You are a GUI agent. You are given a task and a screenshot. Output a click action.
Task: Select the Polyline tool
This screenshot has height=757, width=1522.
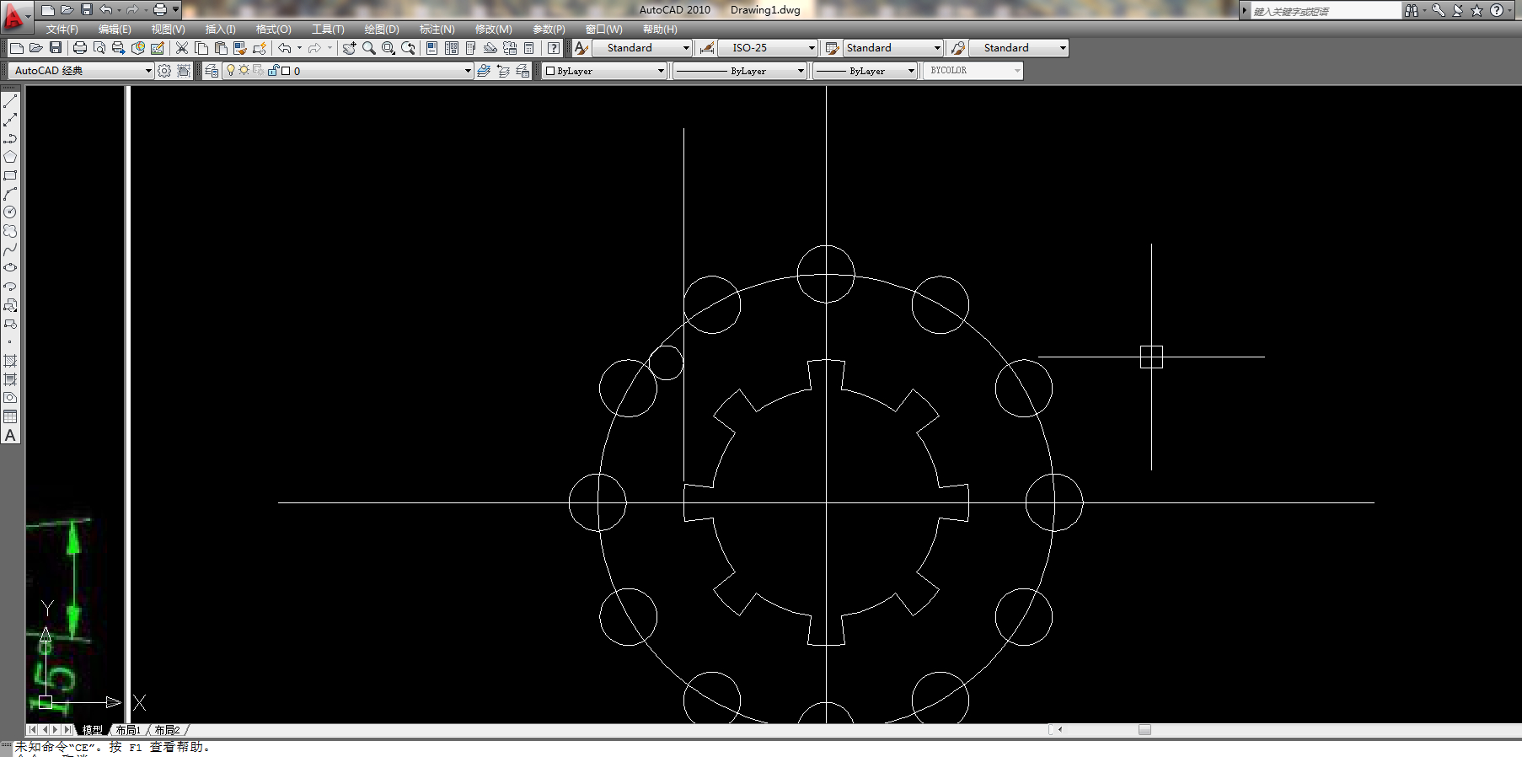(x=10, y=138)
